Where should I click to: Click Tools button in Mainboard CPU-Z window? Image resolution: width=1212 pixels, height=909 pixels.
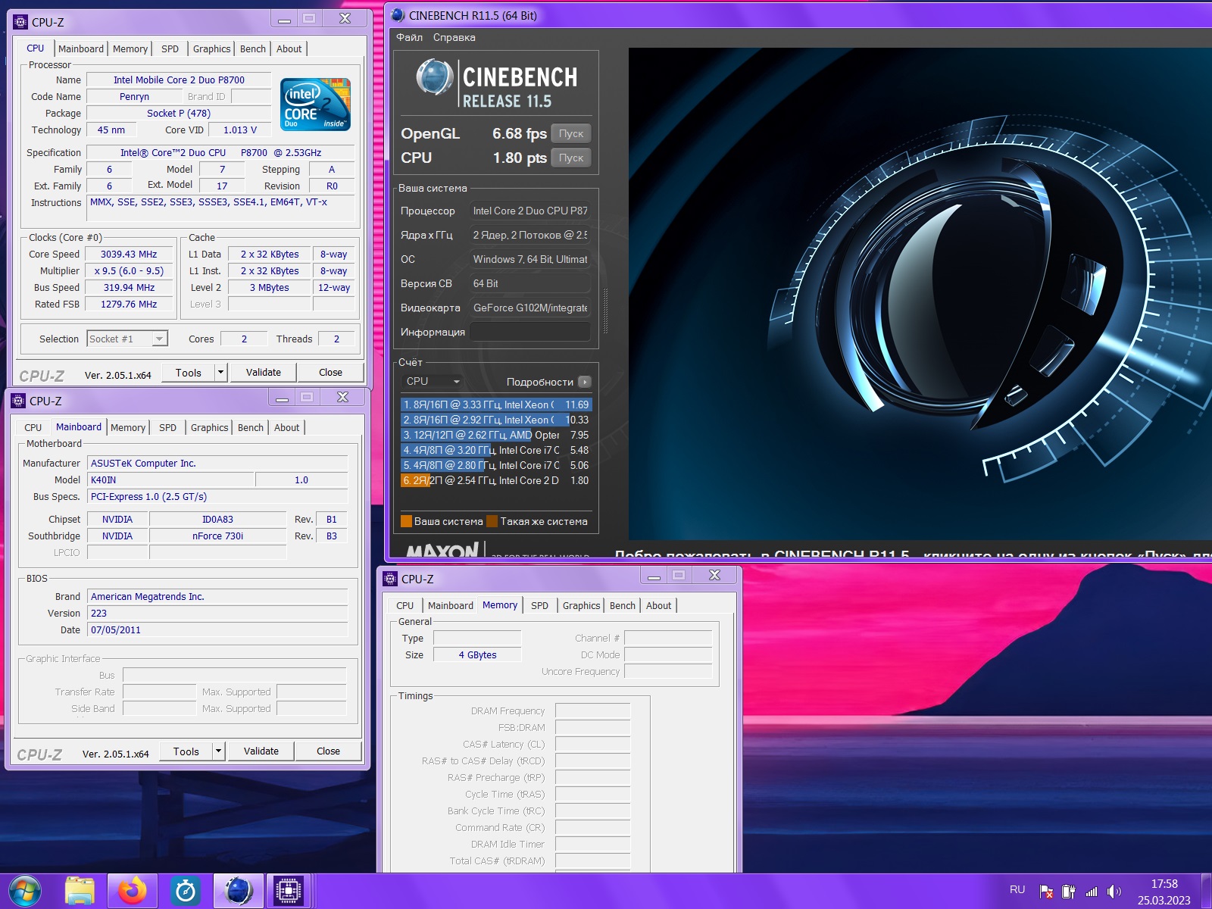click(x=186, y=751)
